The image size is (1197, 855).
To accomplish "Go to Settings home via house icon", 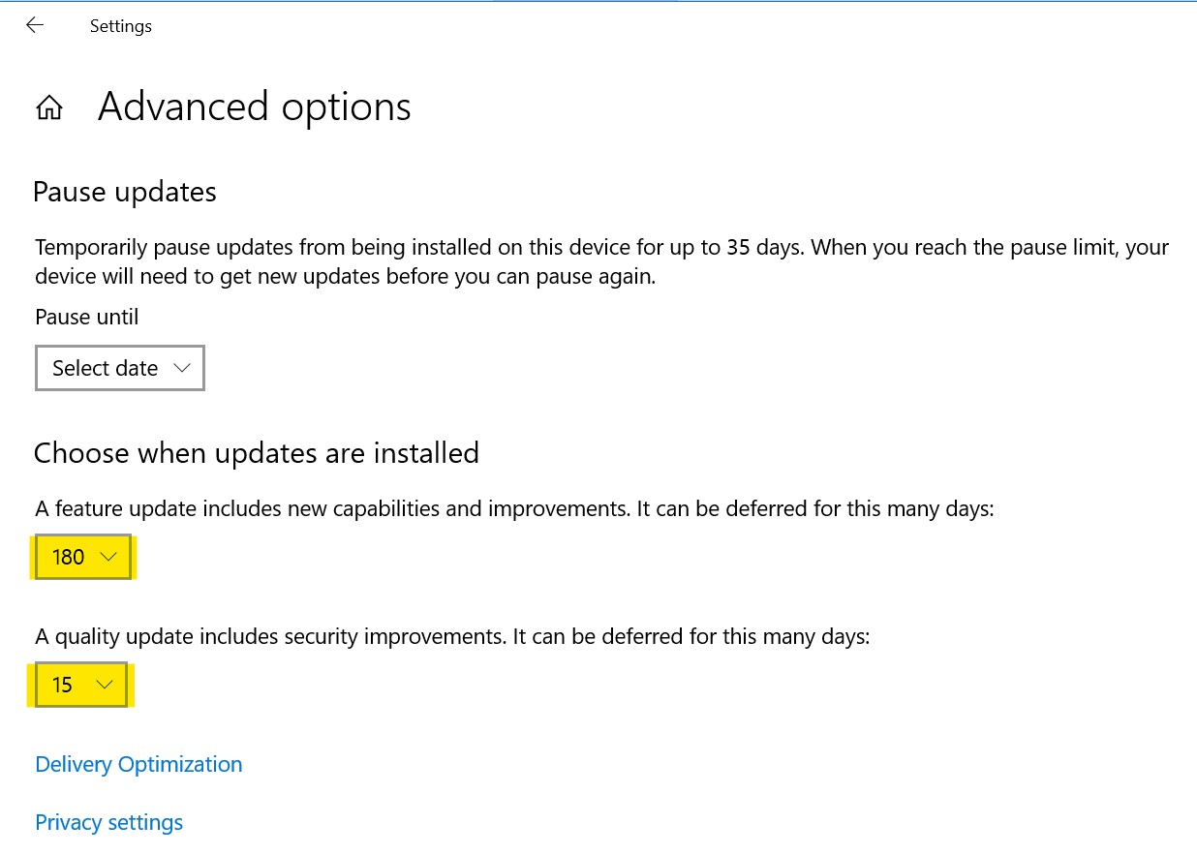I will [49, 107].
